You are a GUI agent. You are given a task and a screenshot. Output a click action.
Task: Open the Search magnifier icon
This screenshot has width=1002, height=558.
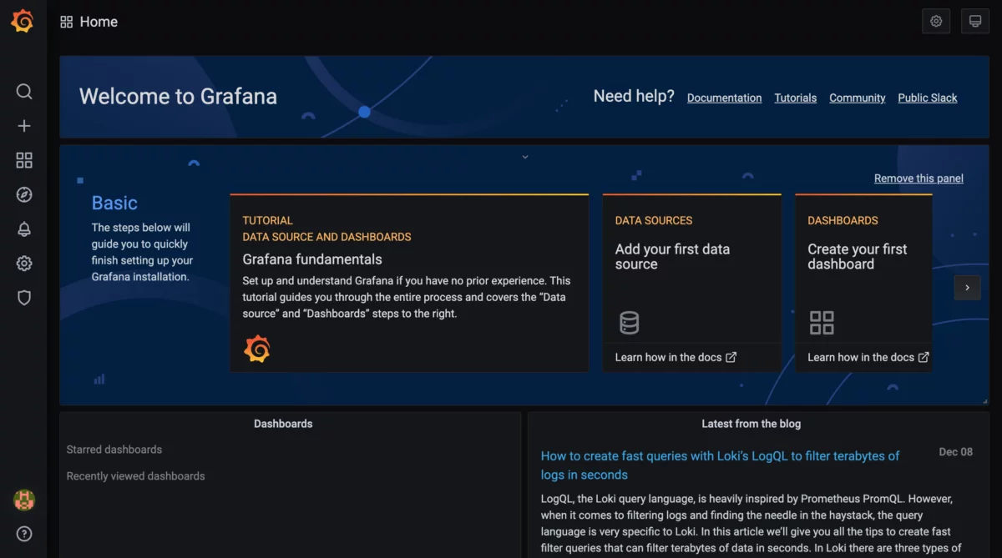(x=24, y=92)
